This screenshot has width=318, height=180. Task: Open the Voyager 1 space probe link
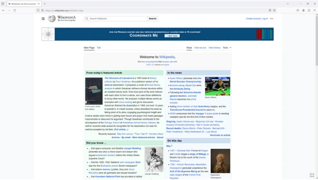click(x=207, y=114)
